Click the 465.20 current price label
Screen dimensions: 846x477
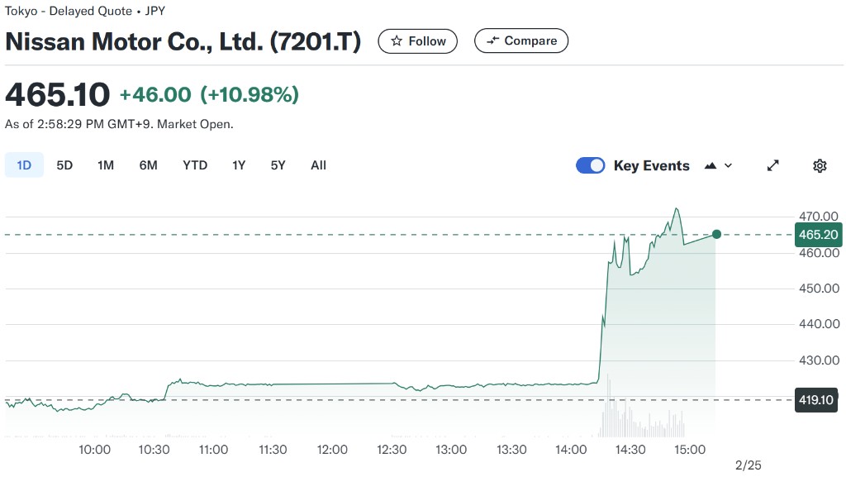pyautogui.click(x=818, y=235)
